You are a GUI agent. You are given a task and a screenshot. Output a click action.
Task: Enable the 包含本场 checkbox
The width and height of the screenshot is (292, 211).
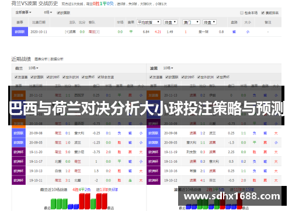click(x=242, y=13)
